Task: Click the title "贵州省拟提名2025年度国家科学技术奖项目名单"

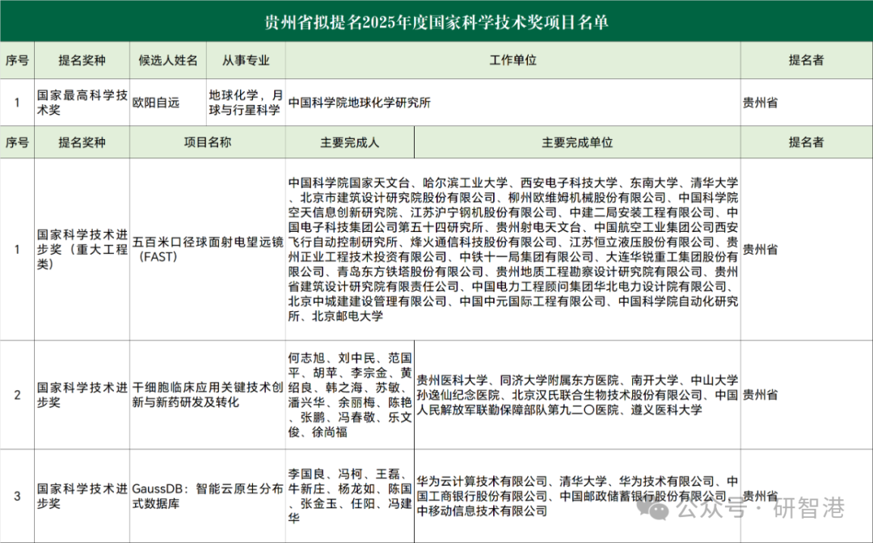Action: pyautogui.click(x=436, y=21)
